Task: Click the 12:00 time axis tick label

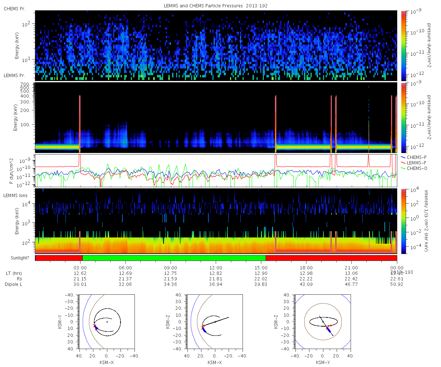Action: (216, 268)
